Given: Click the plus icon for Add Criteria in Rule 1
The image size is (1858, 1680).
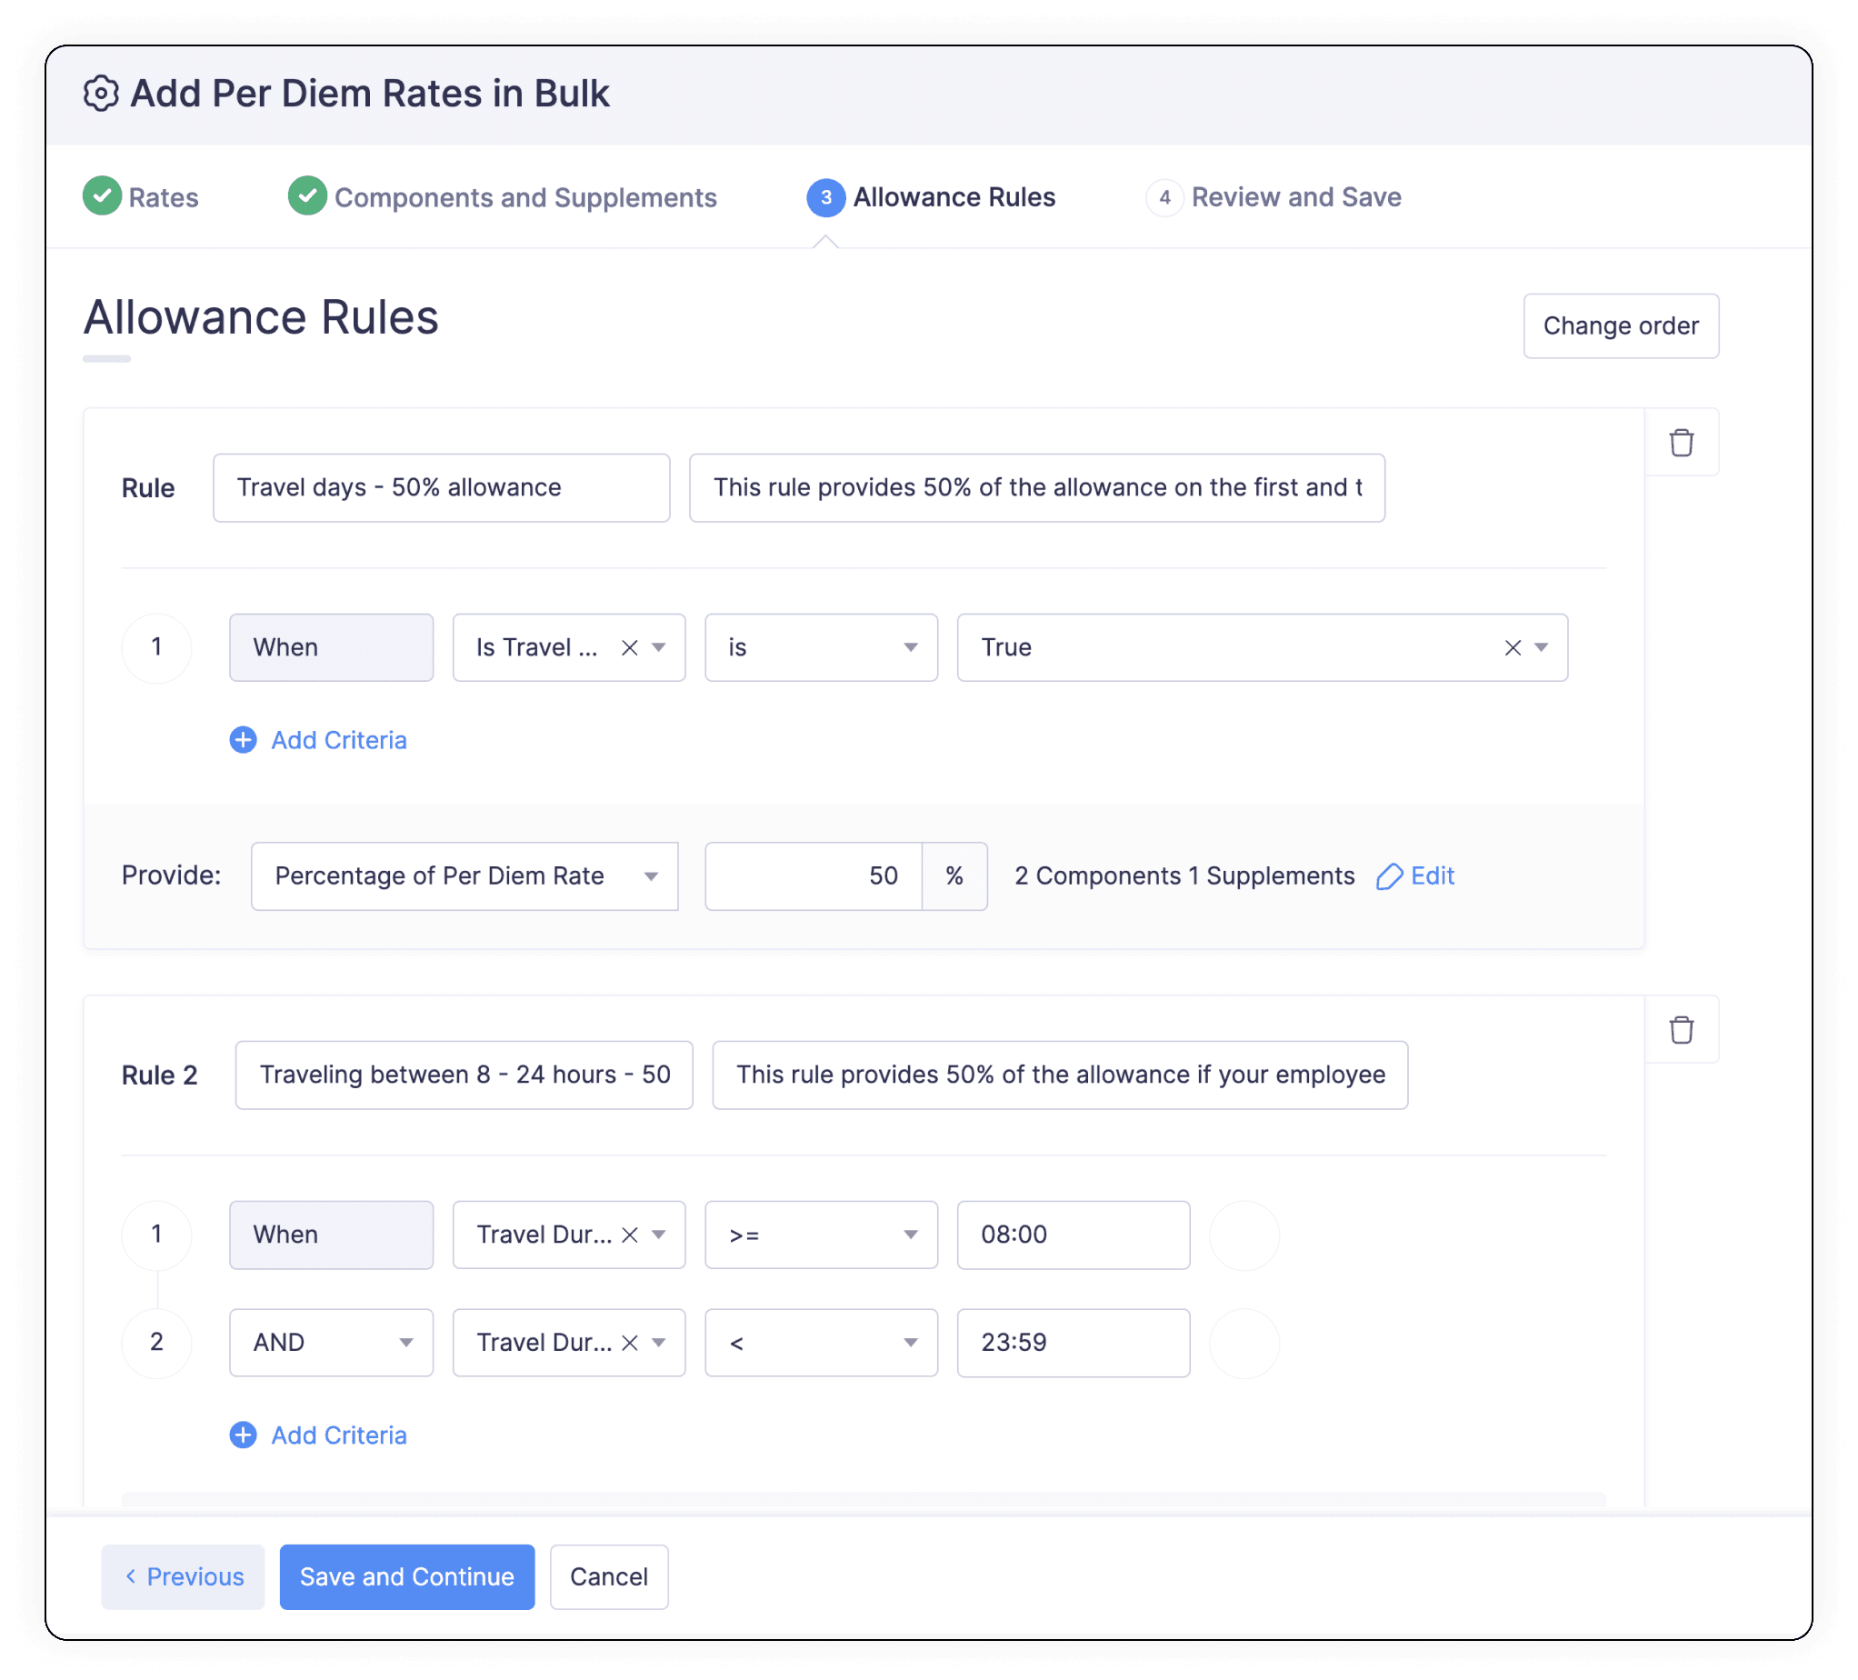Looking at the screenshot, I should pos(244,740).
